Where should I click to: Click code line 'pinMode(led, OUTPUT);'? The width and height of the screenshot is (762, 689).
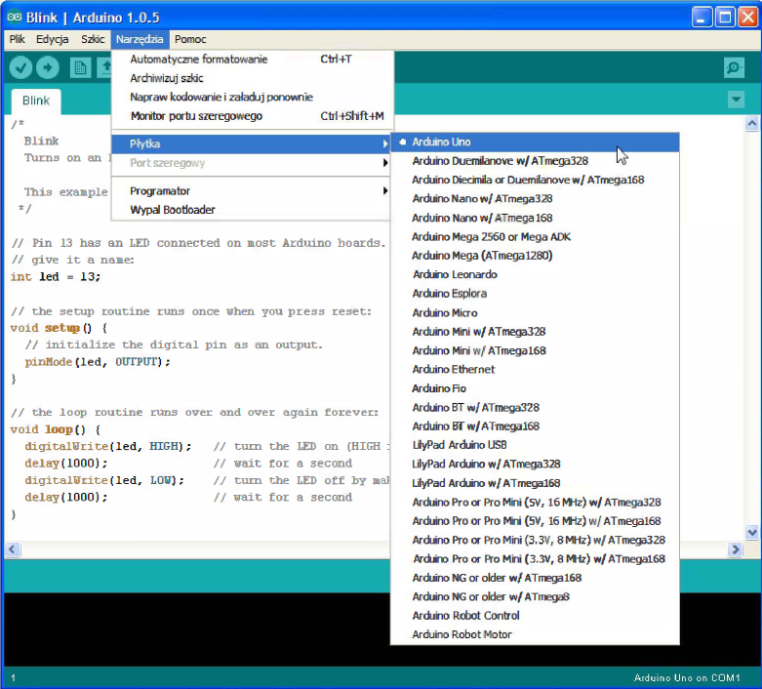pos(98,362)
